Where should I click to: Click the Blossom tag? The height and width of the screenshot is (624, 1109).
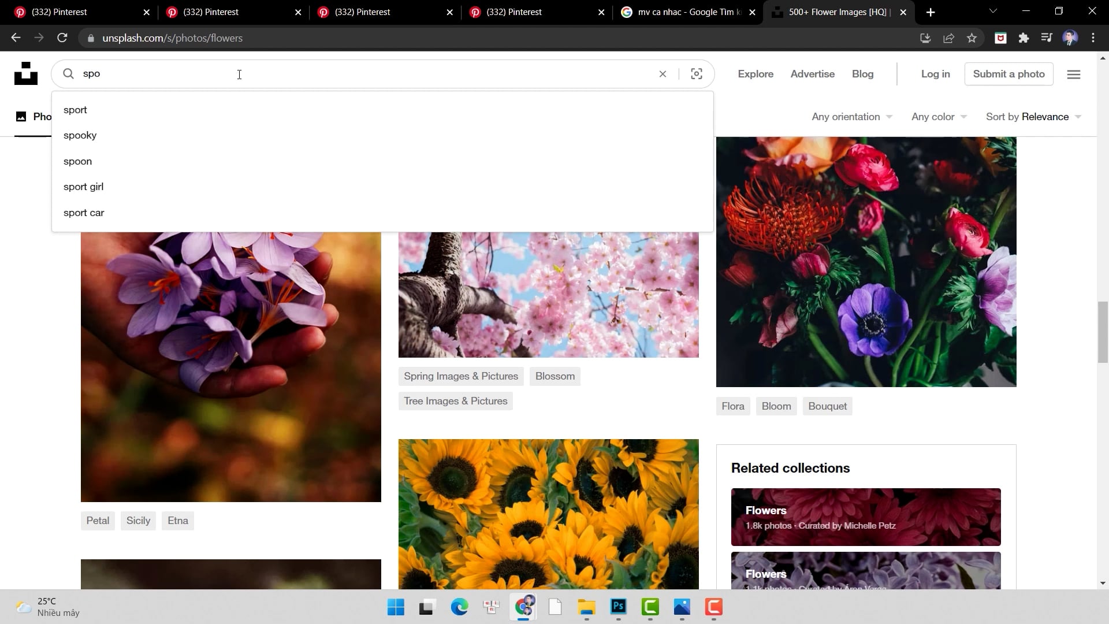click(554, 376)
